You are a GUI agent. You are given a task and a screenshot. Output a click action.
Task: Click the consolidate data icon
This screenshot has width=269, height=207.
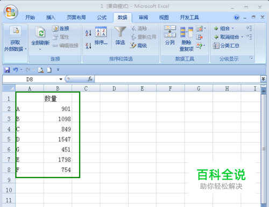pyautogui.click(x=199, y=37)
